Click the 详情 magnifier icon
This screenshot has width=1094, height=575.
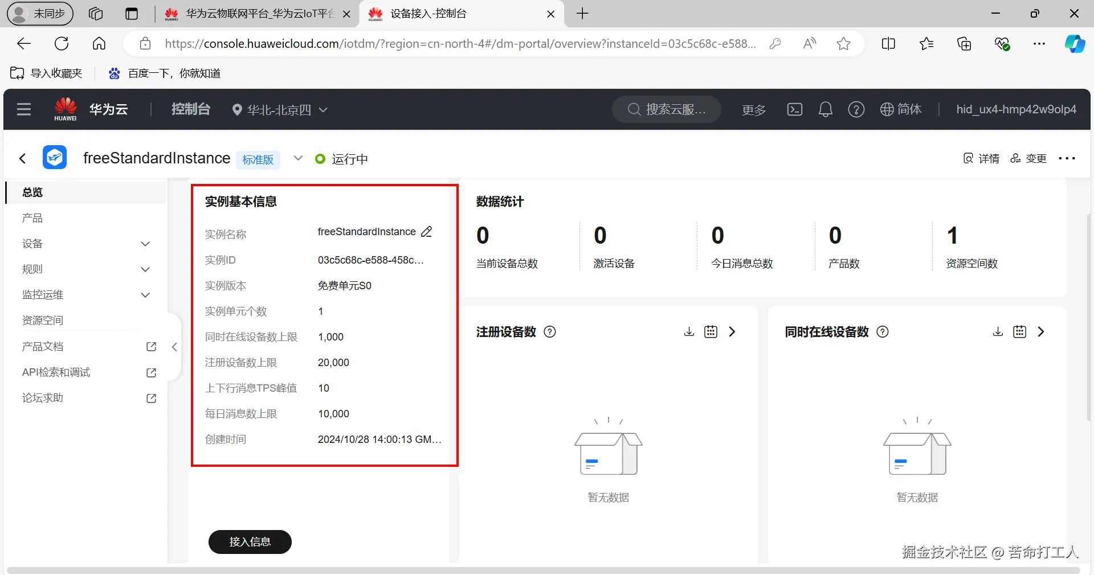pyautogui.click(x=969, y=159)
